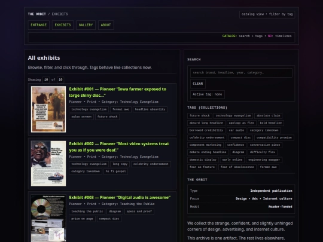The image size is (323, 242).
Task: Click the Exhibit #001 farmer ad thumbnail
Action: (48, 109)
